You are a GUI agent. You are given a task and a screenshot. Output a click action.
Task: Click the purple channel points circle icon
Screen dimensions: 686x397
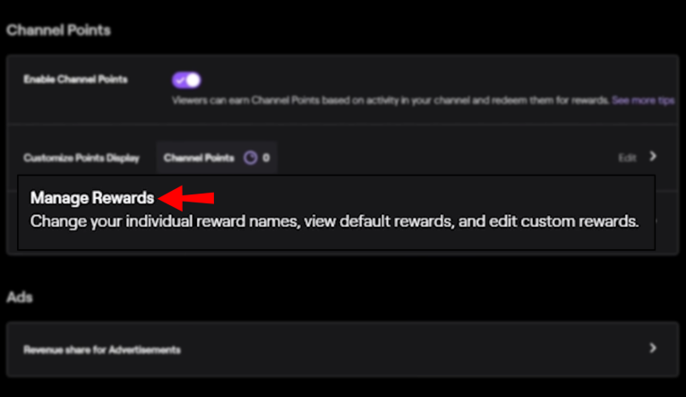click(250, 158)
